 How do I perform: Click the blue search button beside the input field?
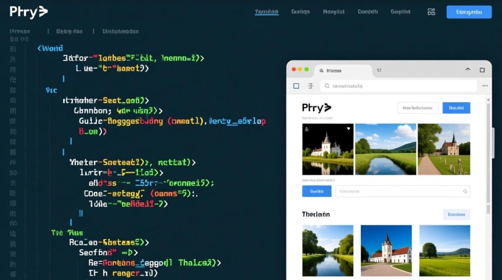tap(317, 191)
